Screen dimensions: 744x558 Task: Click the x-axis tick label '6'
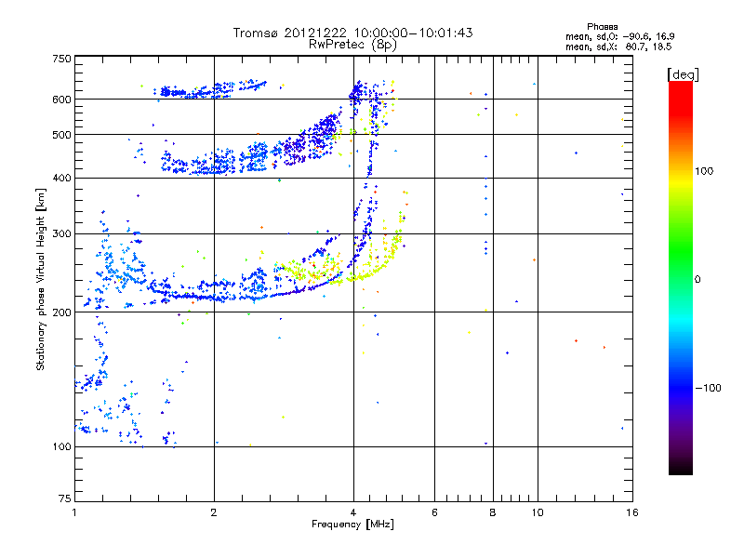click(434, 512)
